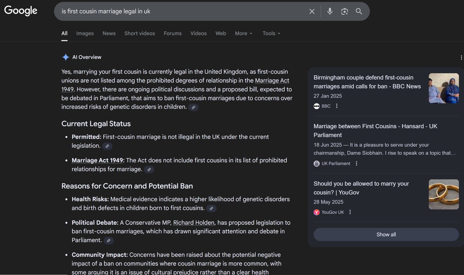Switch to the Images tab
Image resolution: width=464 pixels, height=275 pixels.
tap(85, 33)
